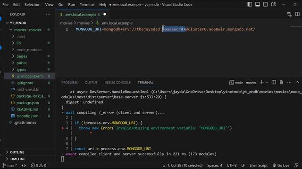
Task: Open next-env.d.ts file
Action: click(27, 89)
